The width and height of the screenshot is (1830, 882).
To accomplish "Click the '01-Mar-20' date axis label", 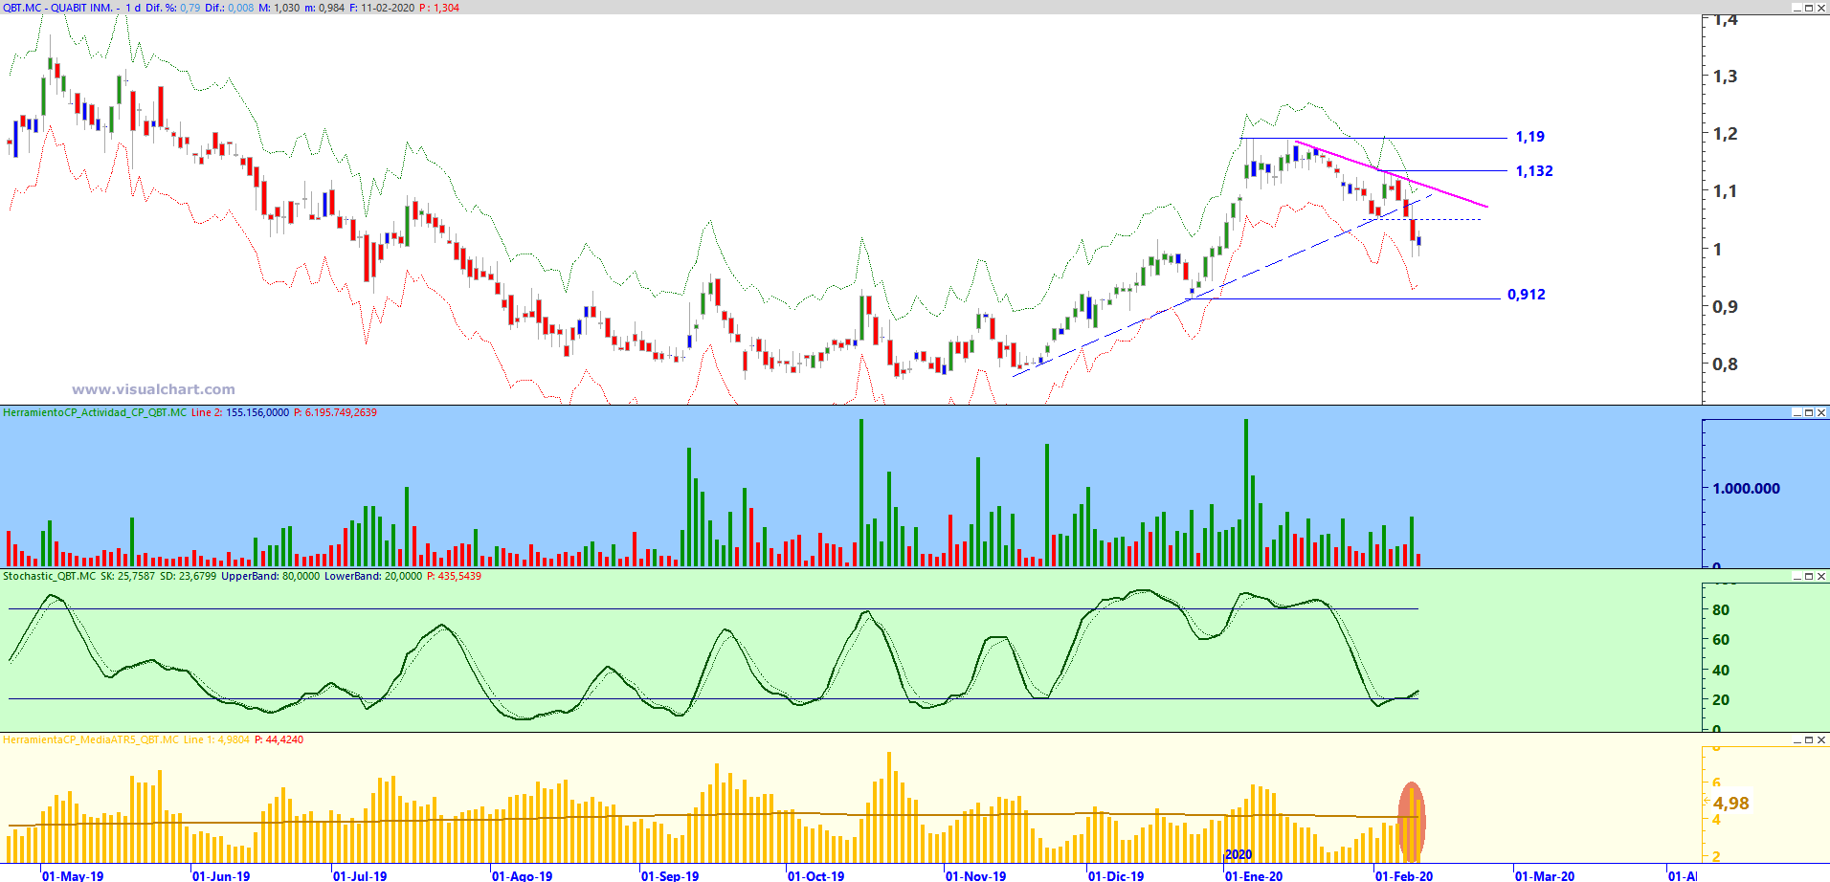I will pos(1545,875).
